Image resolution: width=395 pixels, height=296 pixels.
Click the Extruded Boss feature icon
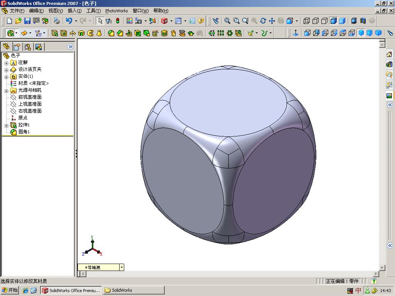55,33
